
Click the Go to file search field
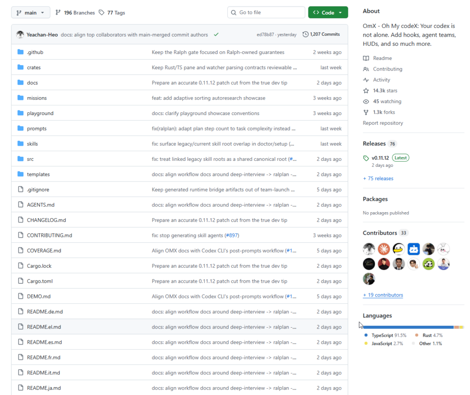266,13
